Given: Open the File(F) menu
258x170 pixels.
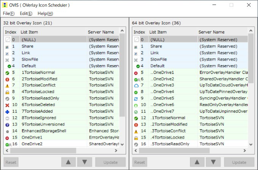Looking at the screenshot, I should pos(9,13).
